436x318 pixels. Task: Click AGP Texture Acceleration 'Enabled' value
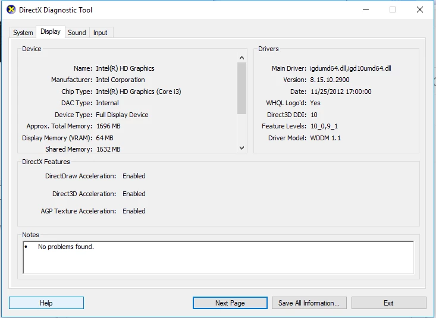click(x=134, y=211)
